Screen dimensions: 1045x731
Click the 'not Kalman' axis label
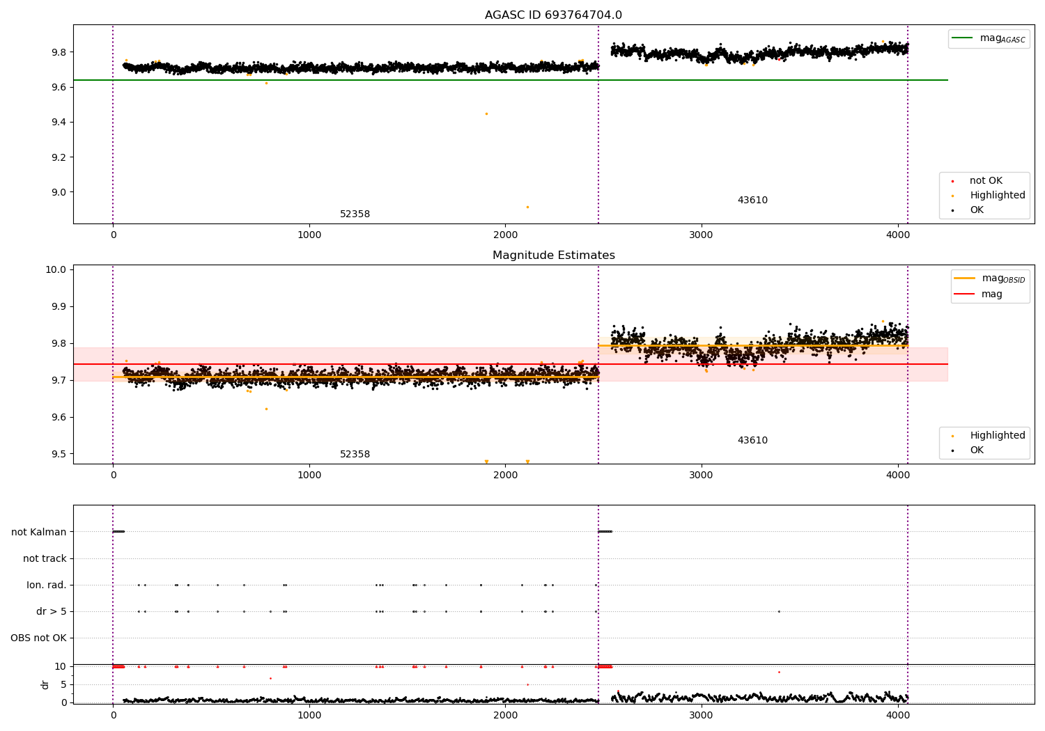tap(39, 532)
